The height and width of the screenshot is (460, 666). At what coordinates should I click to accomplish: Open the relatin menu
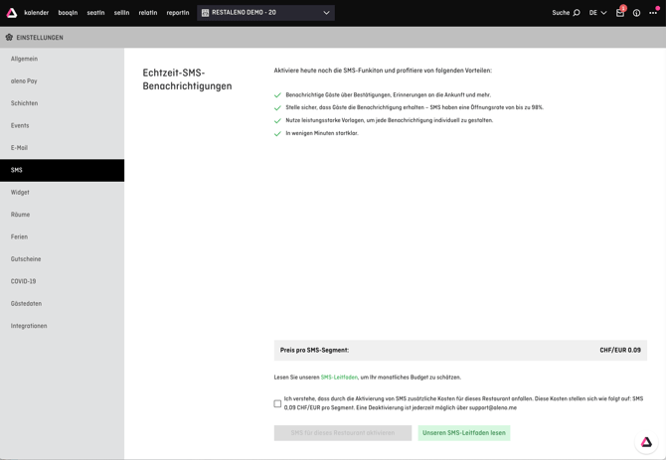click(x=148, y=13)
